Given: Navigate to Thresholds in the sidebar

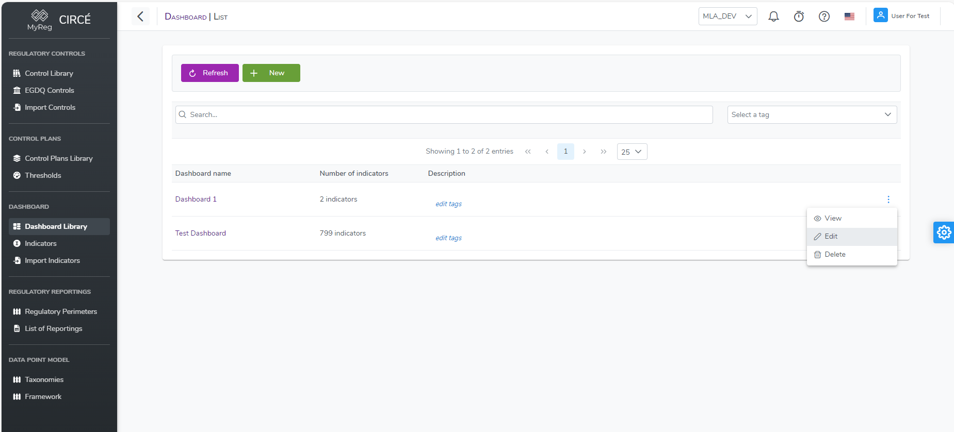Looking at the screenshot, I should [x=43, y=176].
